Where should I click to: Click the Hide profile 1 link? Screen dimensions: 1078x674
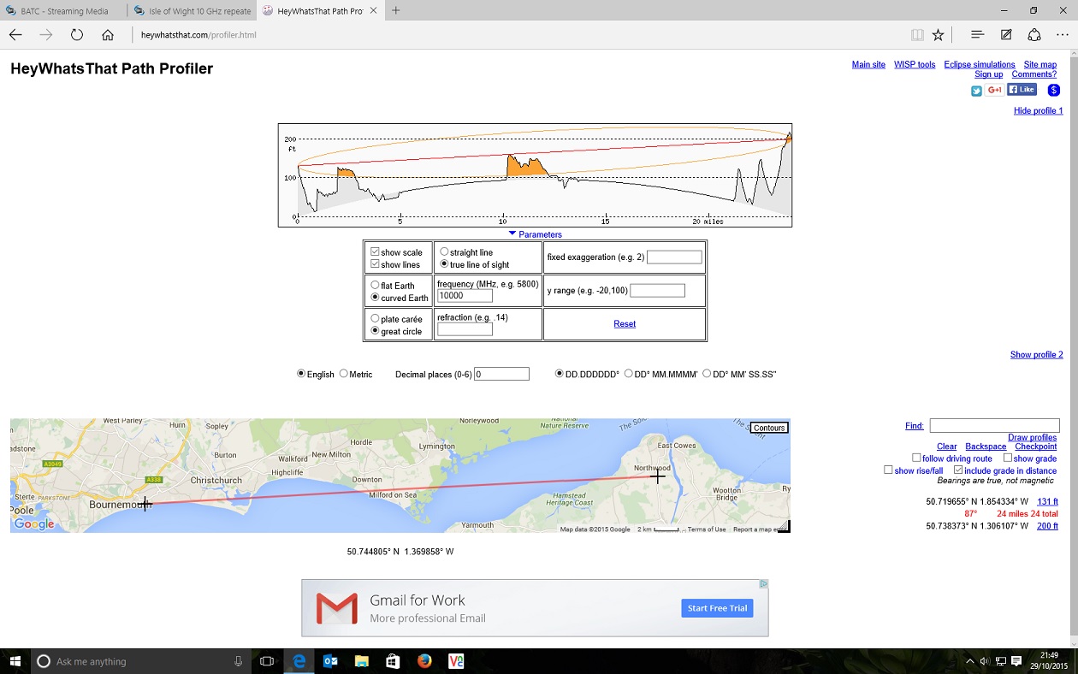(1039, 111)
